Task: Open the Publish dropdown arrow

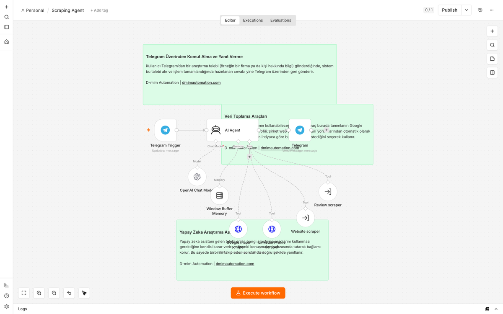Action: (x=467, y=10)
